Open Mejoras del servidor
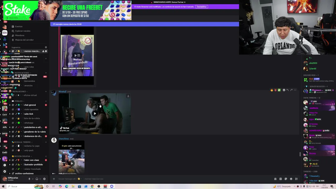Image resolution: width=336 pixels, height=189 pixels. (x=24, y=40)
